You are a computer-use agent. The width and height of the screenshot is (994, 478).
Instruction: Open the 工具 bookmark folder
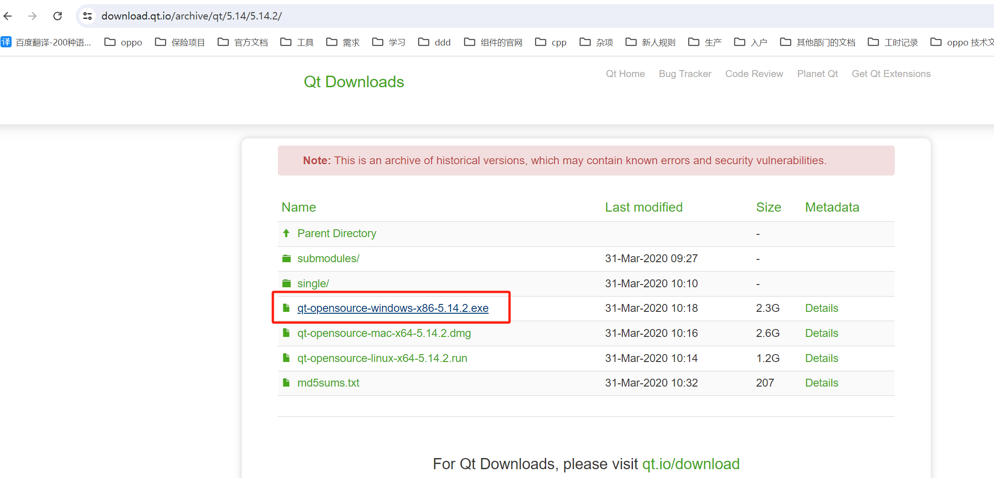click(x=297, y=42)
